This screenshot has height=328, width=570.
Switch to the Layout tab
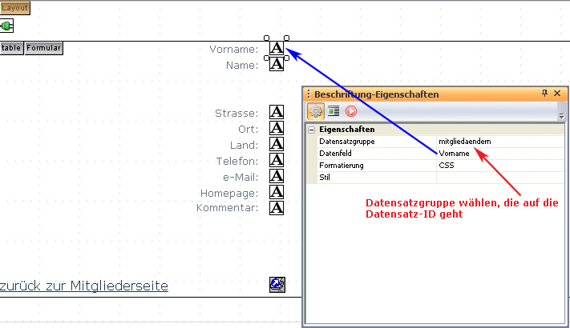[x=14, y=8]
